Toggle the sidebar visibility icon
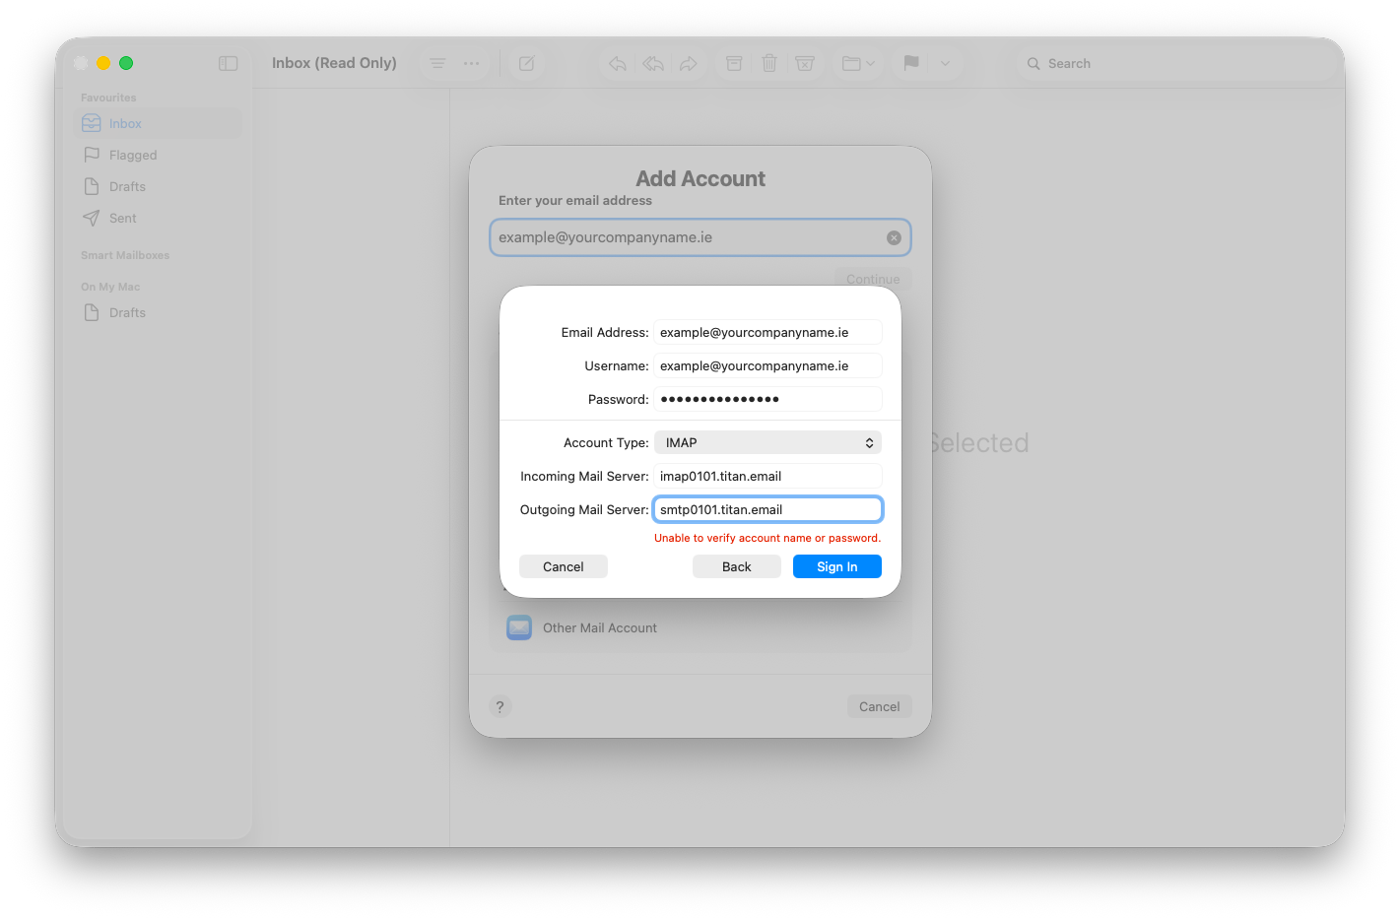The width and height of the screenshot is (1400, 920). click(x=228, y=63)
